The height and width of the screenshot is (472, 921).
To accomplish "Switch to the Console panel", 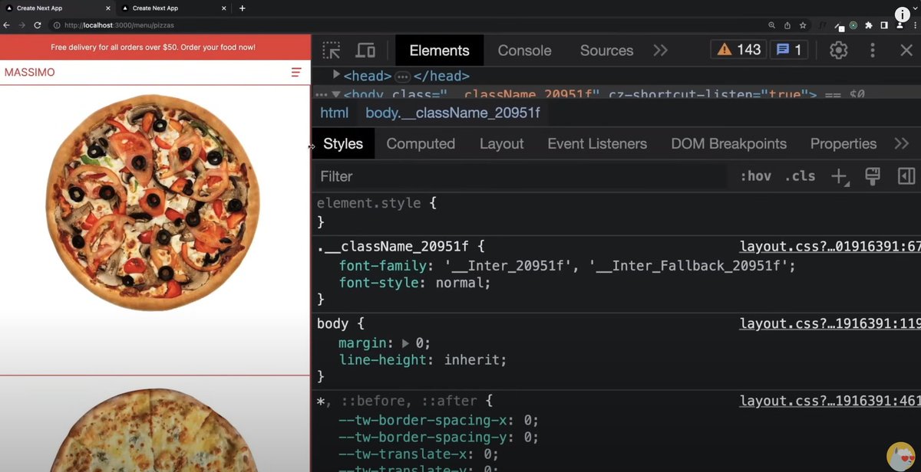I will [524, 51].
